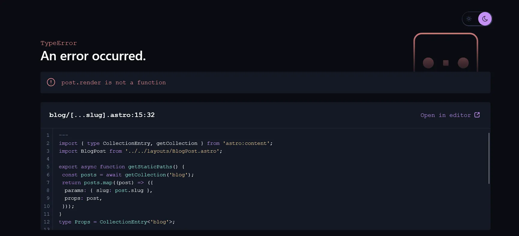Viewport: 519px width, 236px height.
Task: Click the filename blog/[...slug].astro:15:32
Action: [x=102, y=115]
